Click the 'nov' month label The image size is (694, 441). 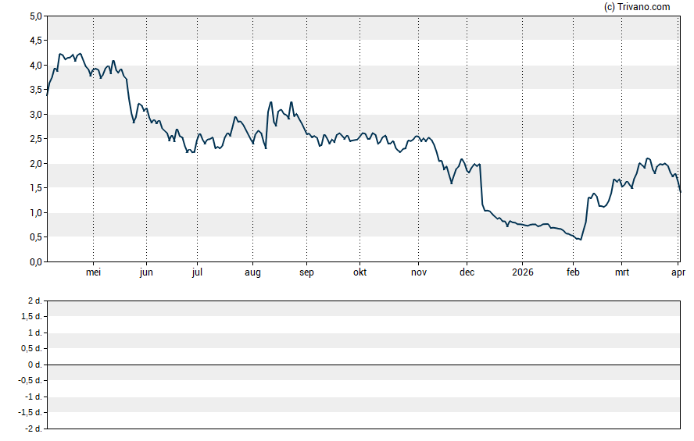[x=419, y=272]
